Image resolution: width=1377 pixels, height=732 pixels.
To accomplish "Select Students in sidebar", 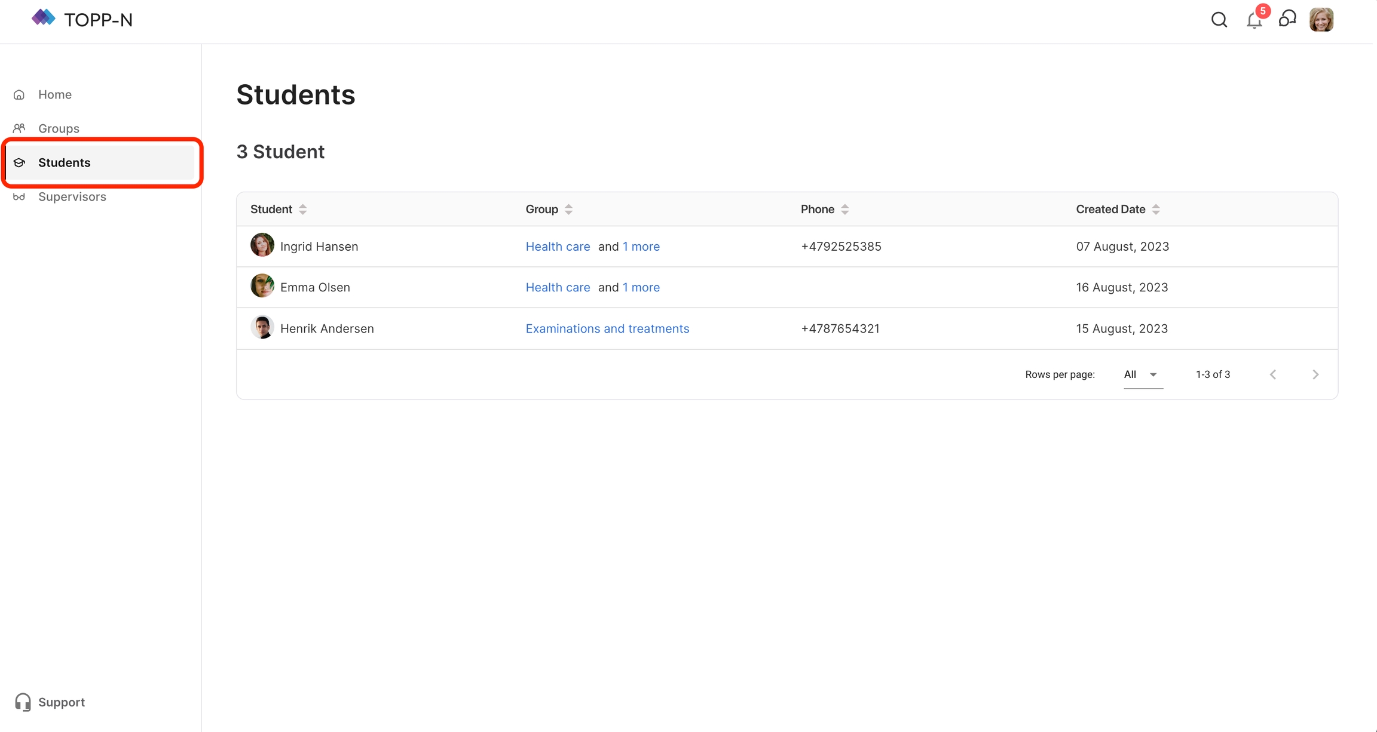I will [64, 162].
